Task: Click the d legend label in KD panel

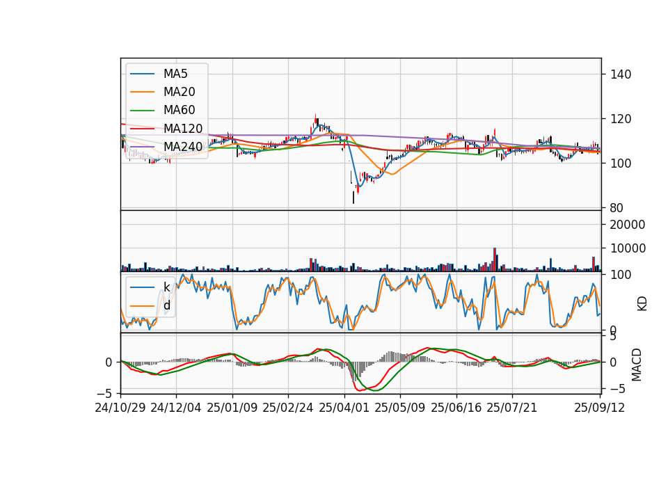Action: [166, 305]
